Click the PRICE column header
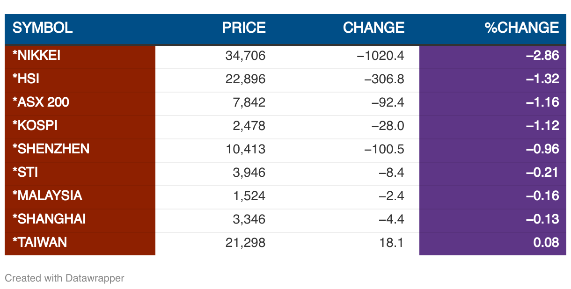Image resolution: width=571 pixels, height=289 pixels. coord(244,28)
